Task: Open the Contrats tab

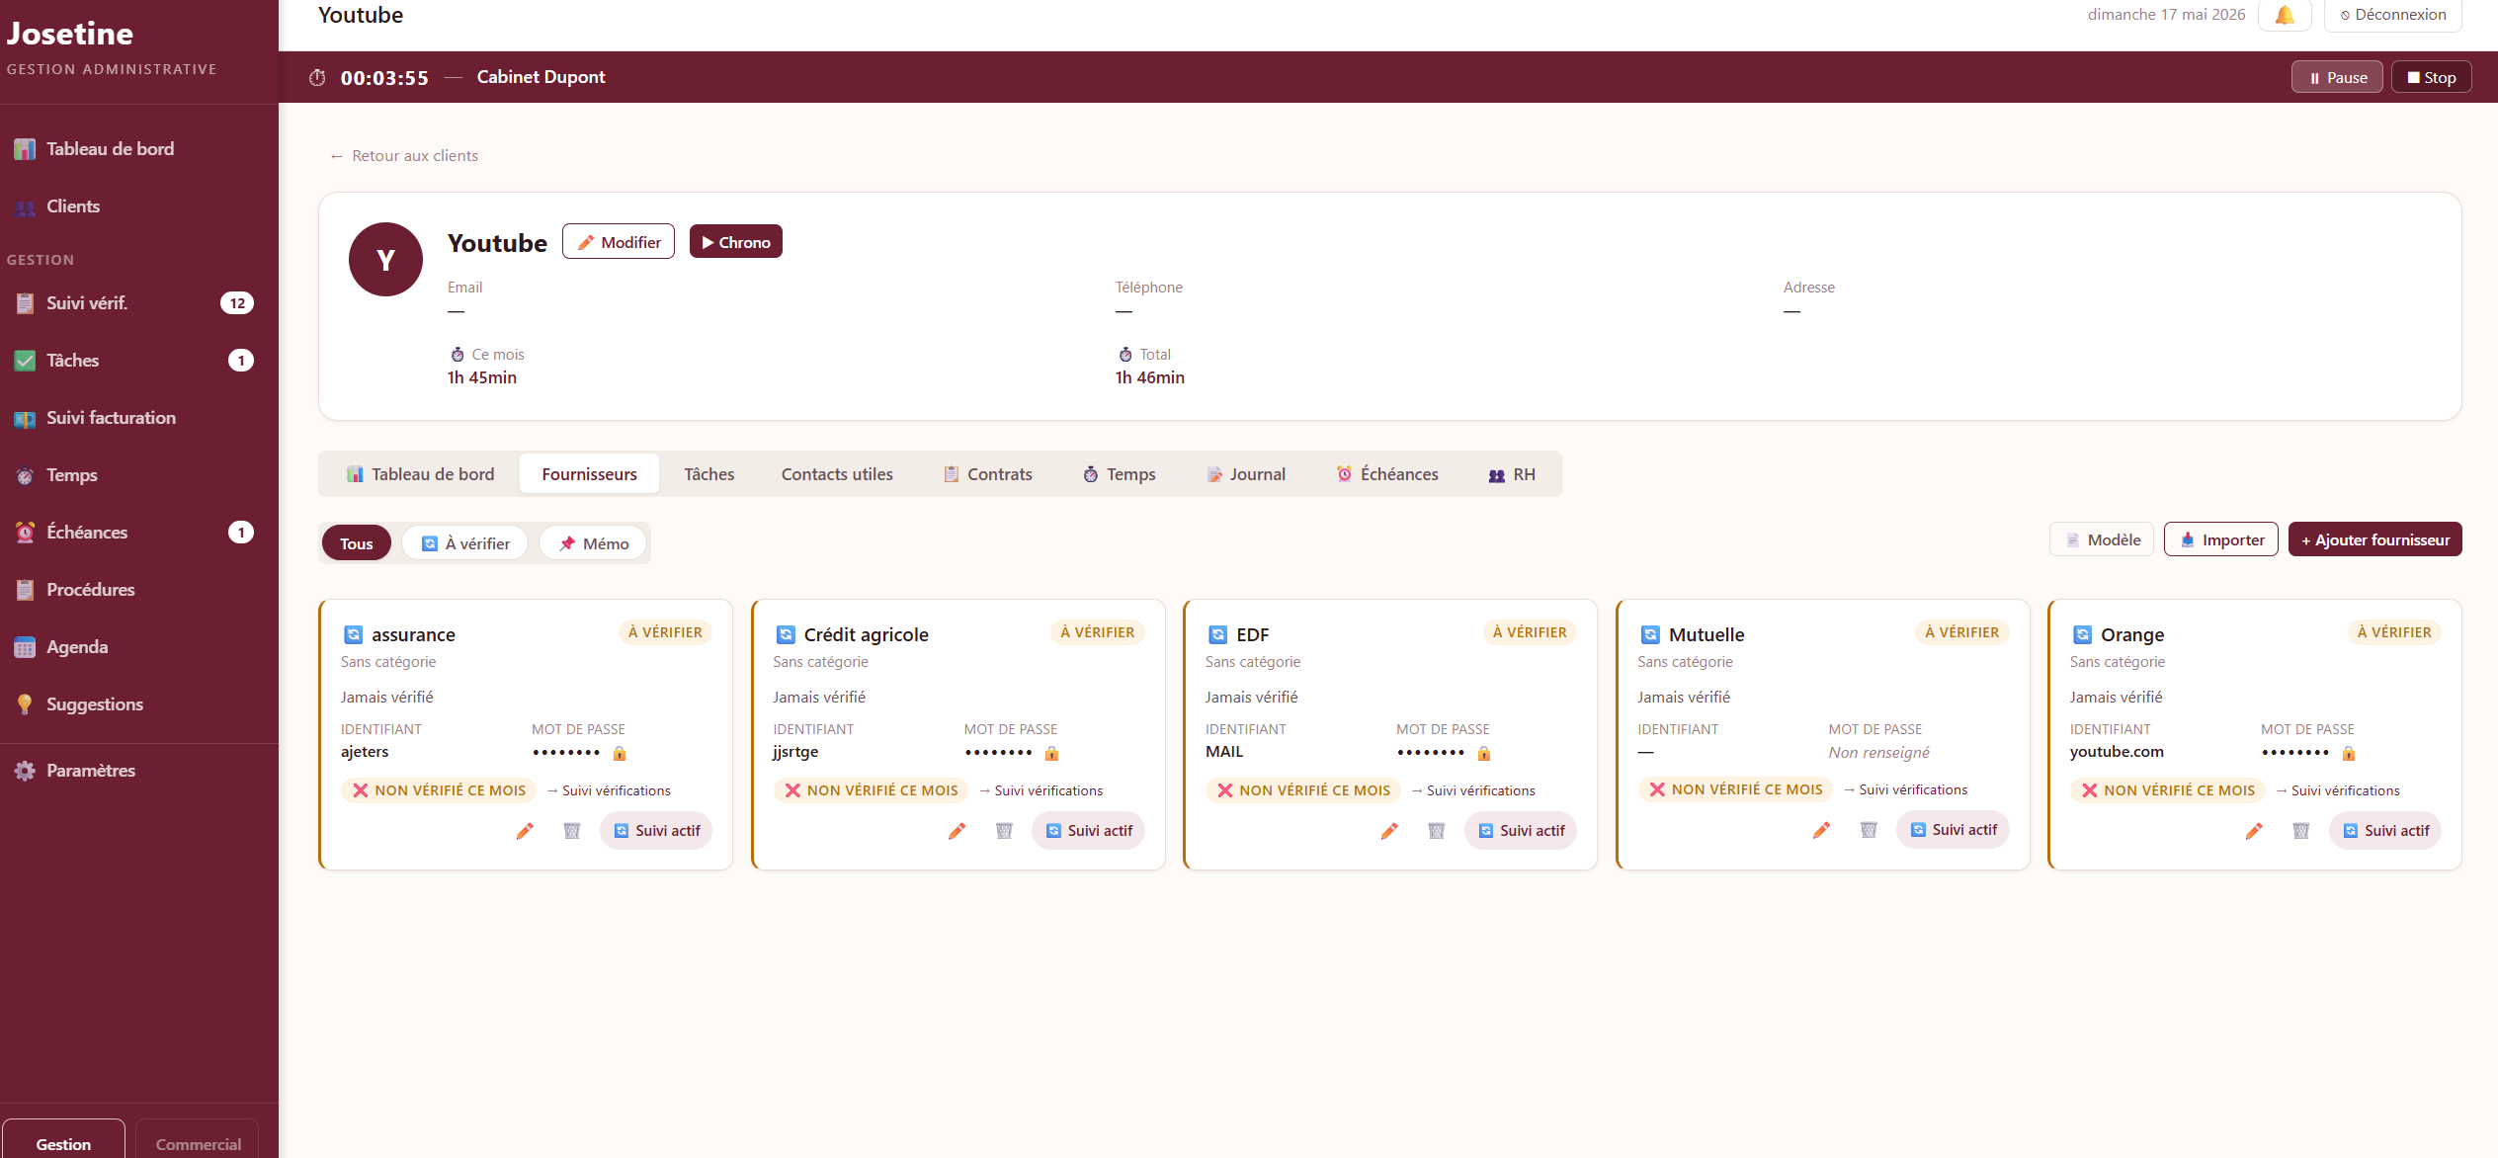Action: (987, 474)
